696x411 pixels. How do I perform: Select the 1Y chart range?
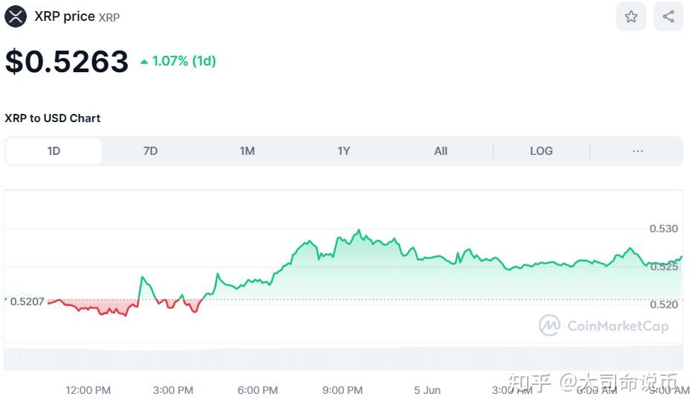tap(343, 151)
